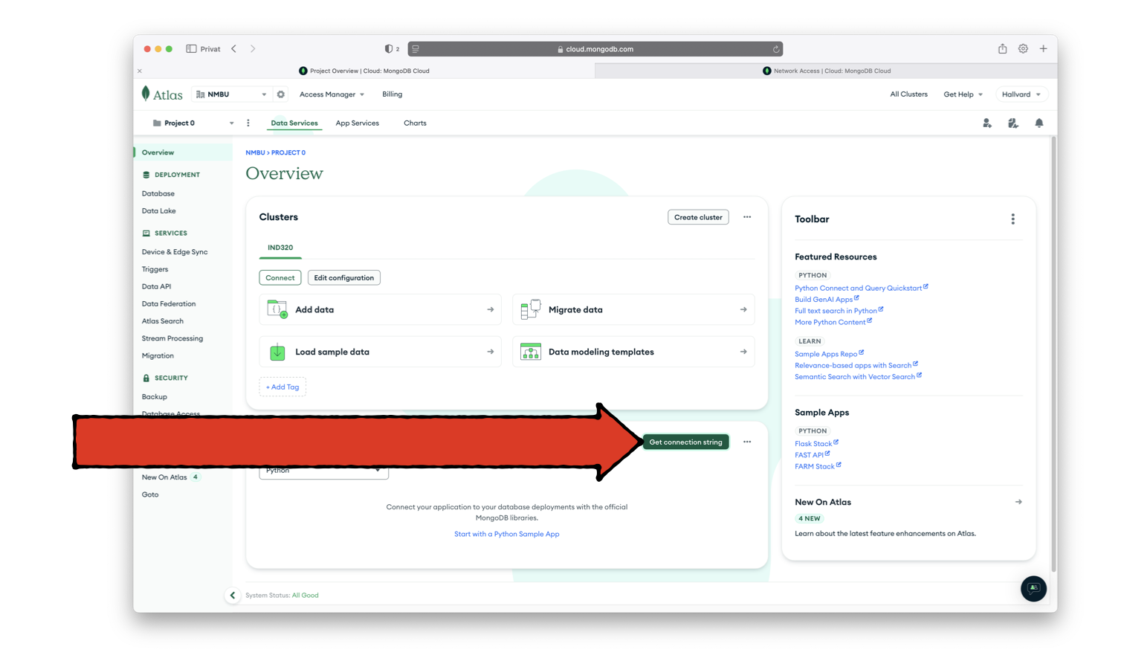Click the Atlas leaf logo

point(146,94)
